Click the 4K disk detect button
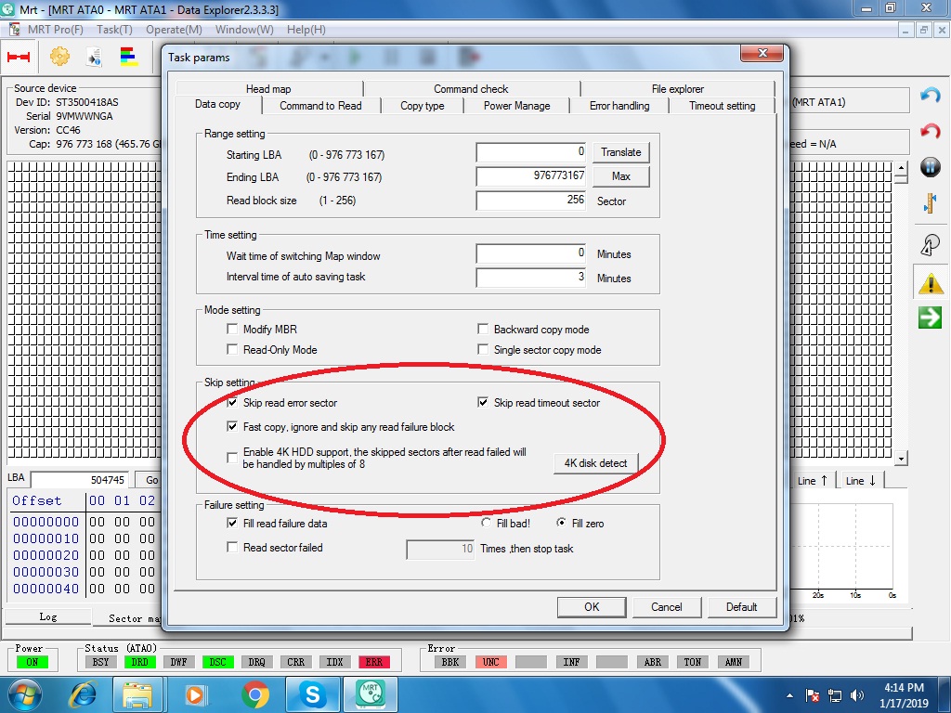The width and height of the screenshot is (951, 713). (x=595, y=463)
